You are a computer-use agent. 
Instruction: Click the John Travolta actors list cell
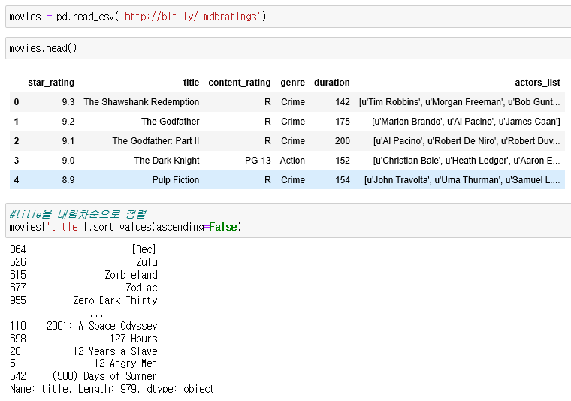pos(462,180)
